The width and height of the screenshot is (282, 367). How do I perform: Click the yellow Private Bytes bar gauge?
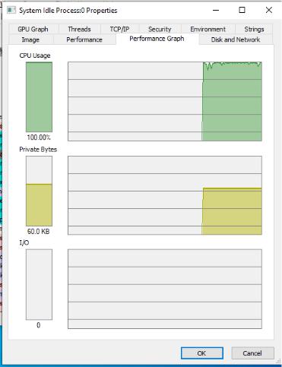point(39,191)
